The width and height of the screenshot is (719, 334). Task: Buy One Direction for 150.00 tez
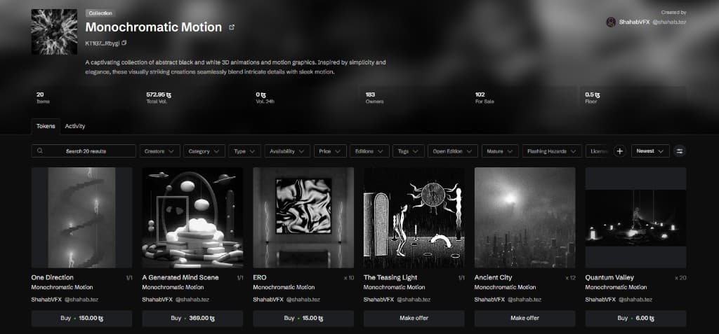pyautogui.click(x=81, y=319)
